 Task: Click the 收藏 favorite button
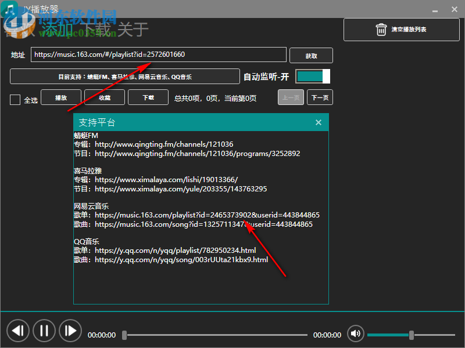tap(104, 97)
